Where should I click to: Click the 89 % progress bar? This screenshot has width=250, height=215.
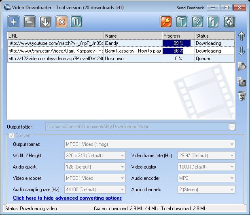pos(178,43)
